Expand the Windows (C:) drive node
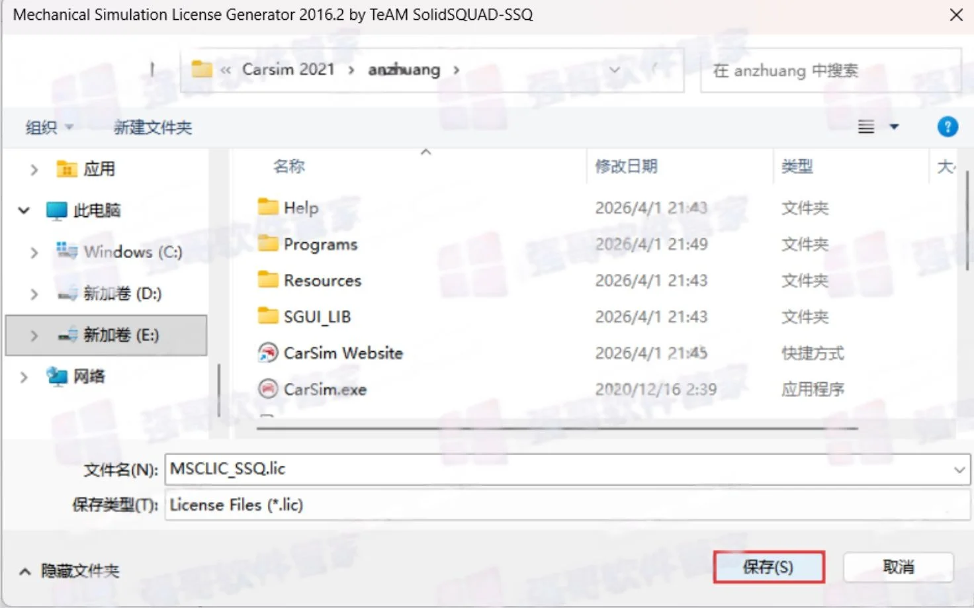 (x=34, y=252)
